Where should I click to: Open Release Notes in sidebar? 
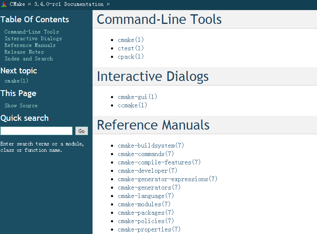click(x=24, y=52)
